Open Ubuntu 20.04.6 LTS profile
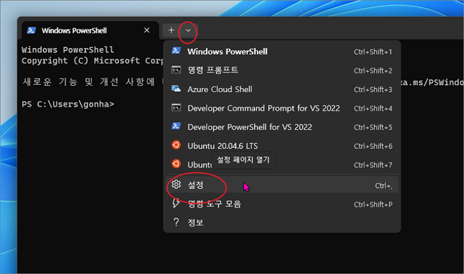 coord(282,146)
